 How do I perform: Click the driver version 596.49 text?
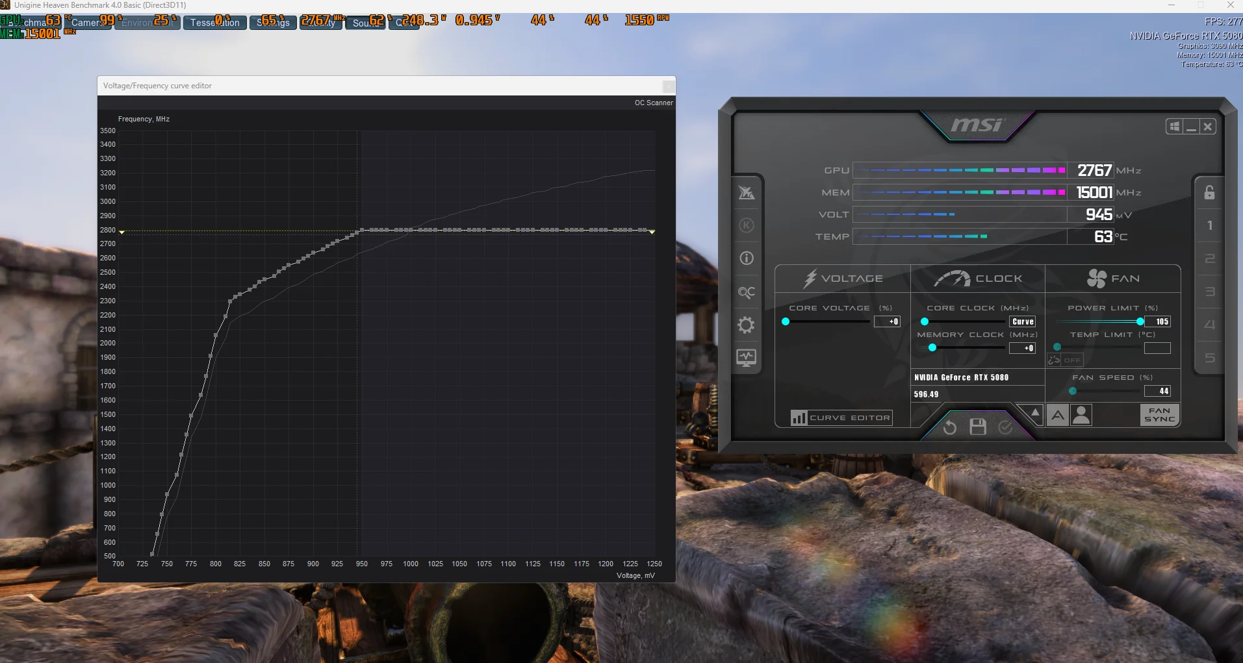926,394
